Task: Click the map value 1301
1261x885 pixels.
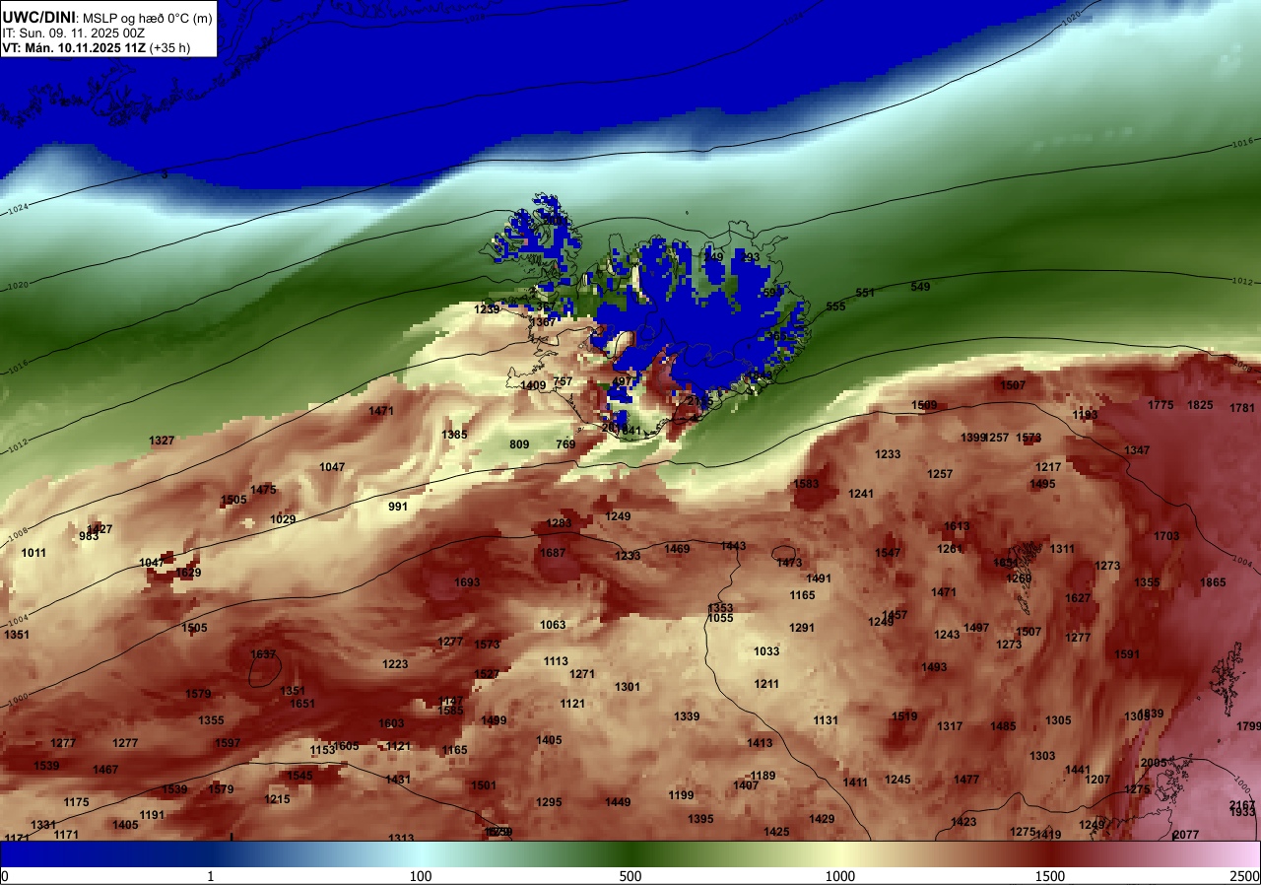Action: 628,687
